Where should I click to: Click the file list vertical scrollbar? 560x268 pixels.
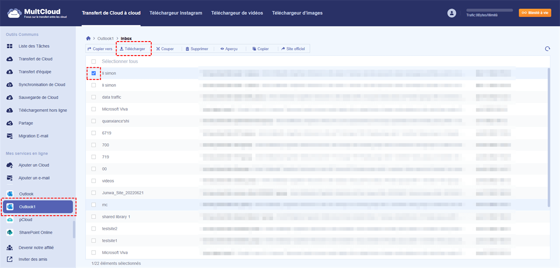tap(549, 137)
